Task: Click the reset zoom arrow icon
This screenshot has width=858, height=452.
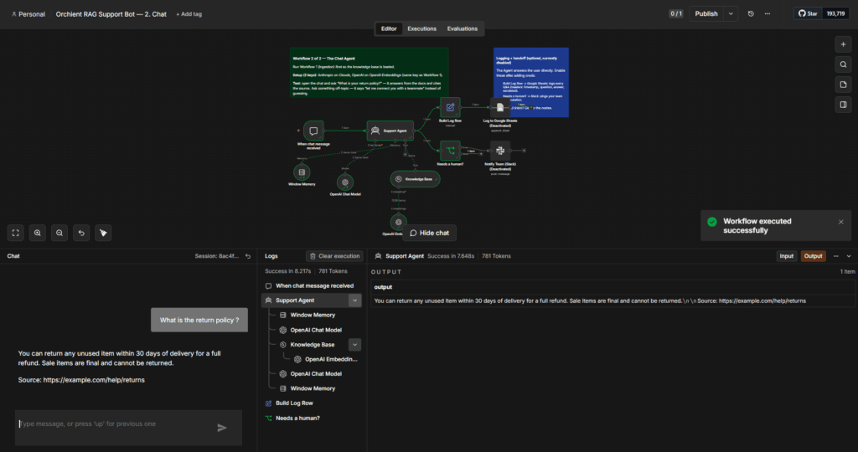Action: point(81,233)
